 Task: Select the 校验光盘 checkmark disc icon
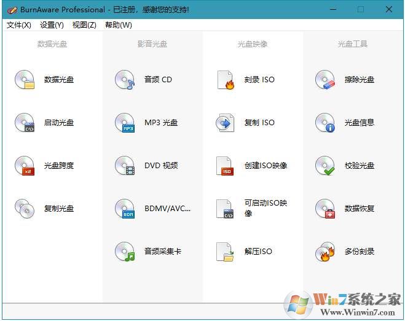pos(325,166)
